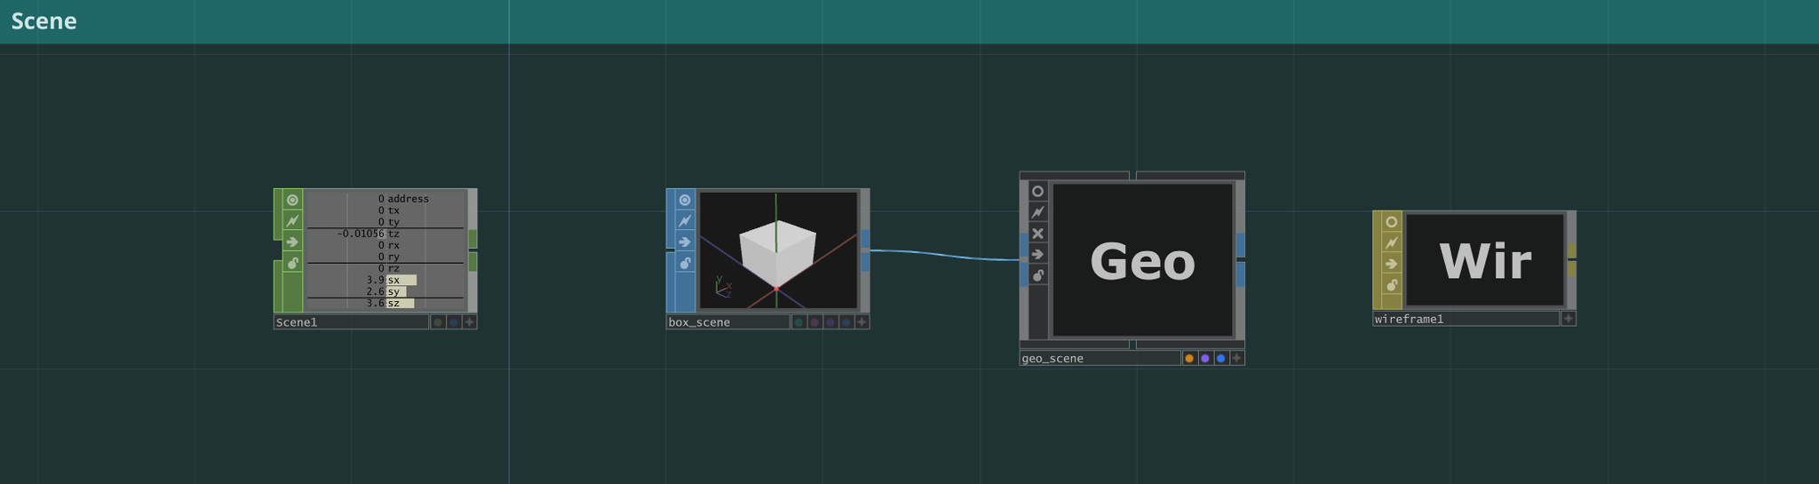Toggle the teal template flag on box_scene
This screenshot has width=1819, height=484.
(798, 322)
